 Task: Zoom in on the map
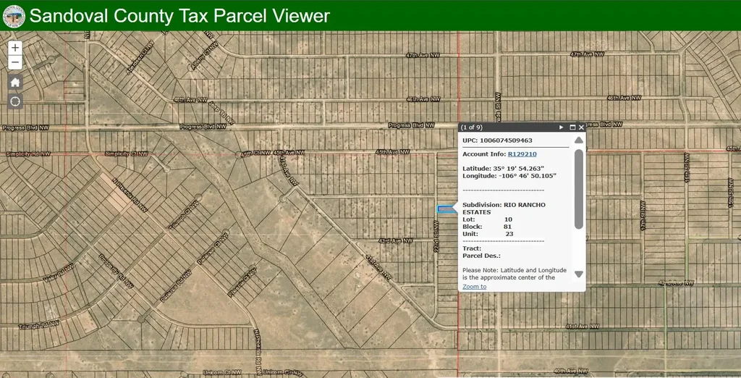coord(15,47)
